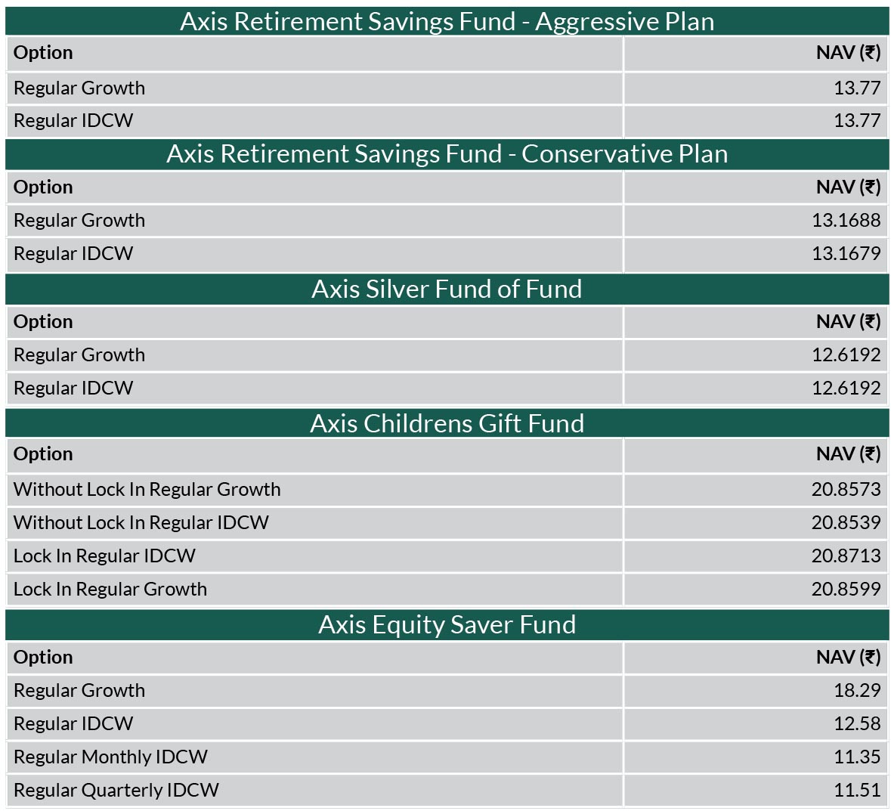The width and height of the screenshot is (891, 811).
Task: Select the Regular Quarterly IDCW label
Action: (116, 790)
